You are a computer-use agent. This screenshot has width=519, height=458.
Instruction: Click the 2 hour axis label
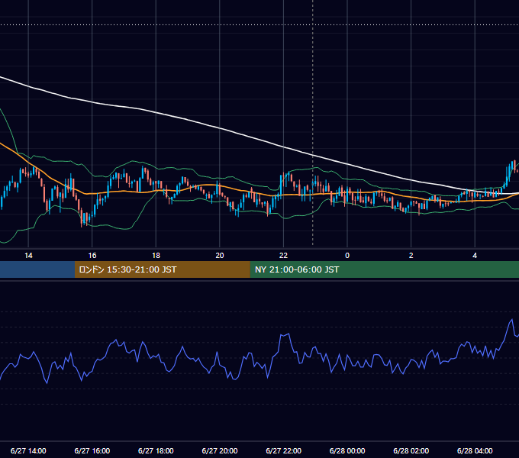point(411,256)
